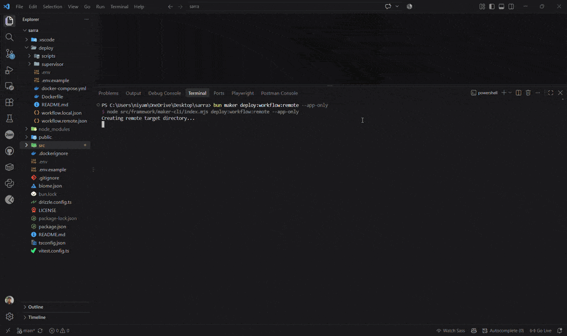This screenshot has height=336, width=567.
Task: Go forward with the navigation arrow
Action: 180,6
